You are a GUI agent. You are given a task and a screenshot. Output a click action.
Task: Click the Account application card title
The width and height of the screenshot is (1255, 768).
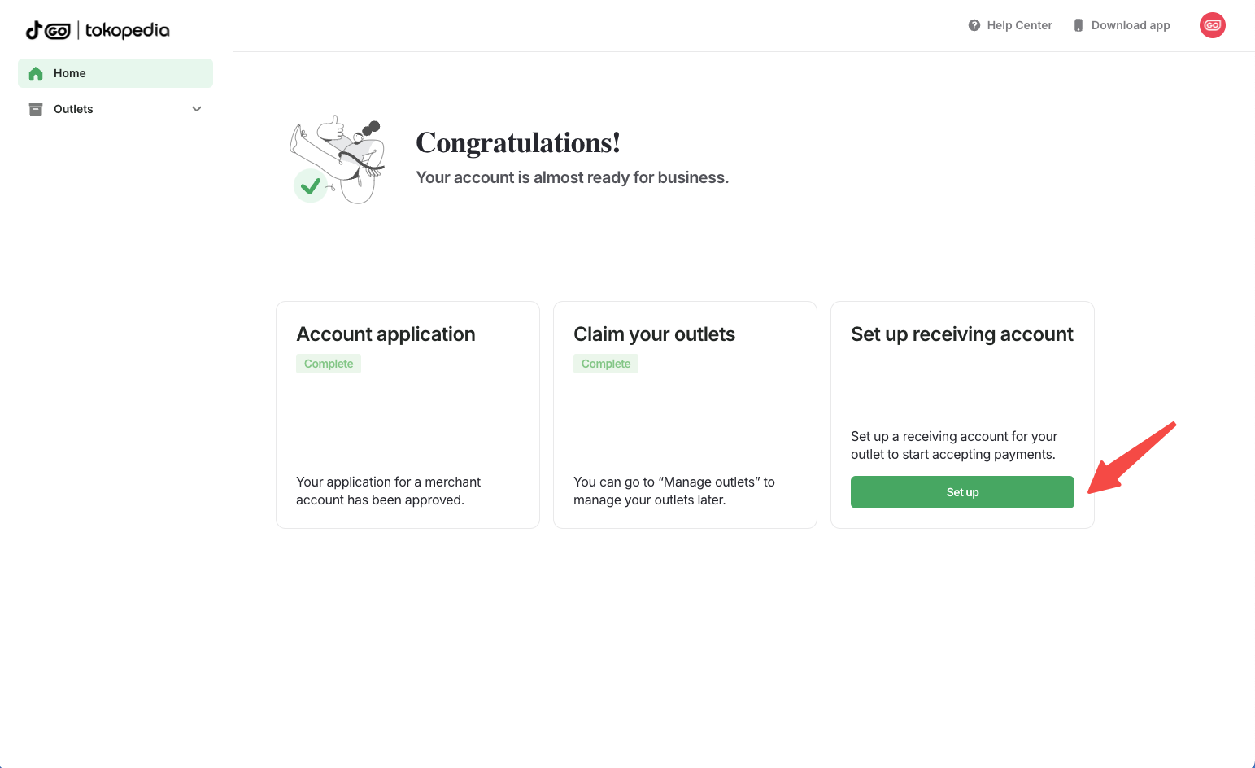click(x=386, y=334)
